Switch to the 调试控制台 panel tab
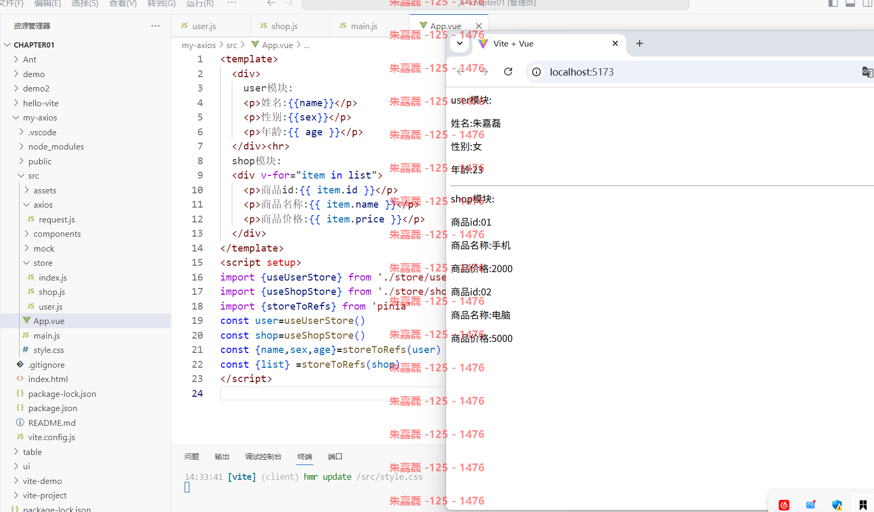 (263, 457)
